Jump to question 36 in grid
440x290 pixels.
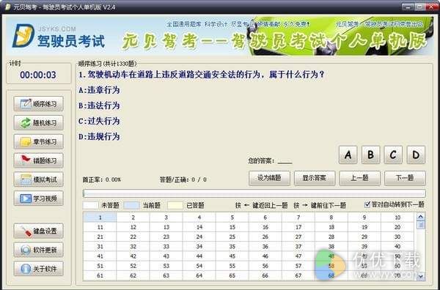click(265, 247)
